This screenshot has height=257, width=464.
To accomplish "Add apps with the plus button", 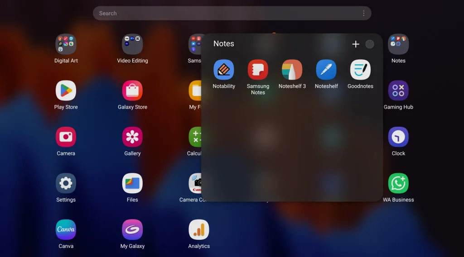I will point(356,44).
